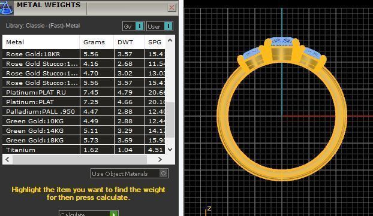Sort by the DWT column header
Viewport: 373px width, 216px height.
[129, 42]
